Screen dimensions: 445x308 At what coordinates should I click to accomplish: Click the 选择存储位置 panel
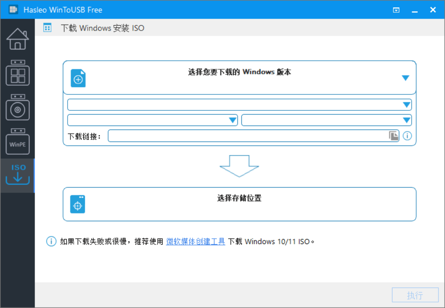click(x=240, y=204)
